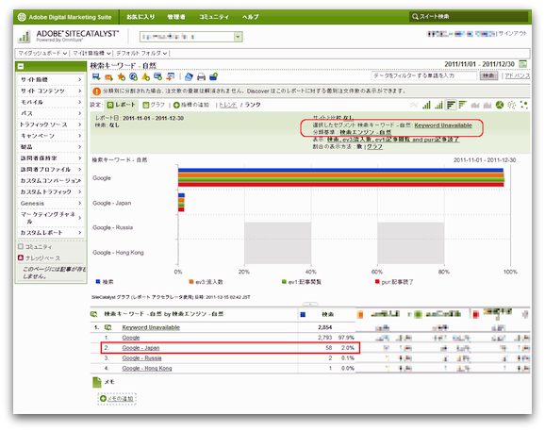Image resolution: width=545 pixels, height=431 pixels.
Task: Select the scatter chart type icon
Action: click(x=512, y=105)
